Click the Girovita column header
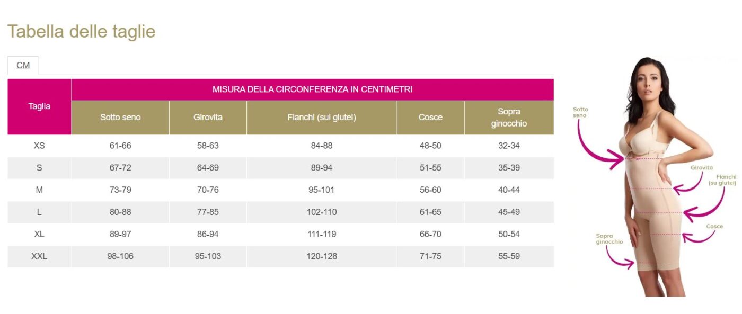The width and height of the screenshot is (742, 314). [208, 118]
